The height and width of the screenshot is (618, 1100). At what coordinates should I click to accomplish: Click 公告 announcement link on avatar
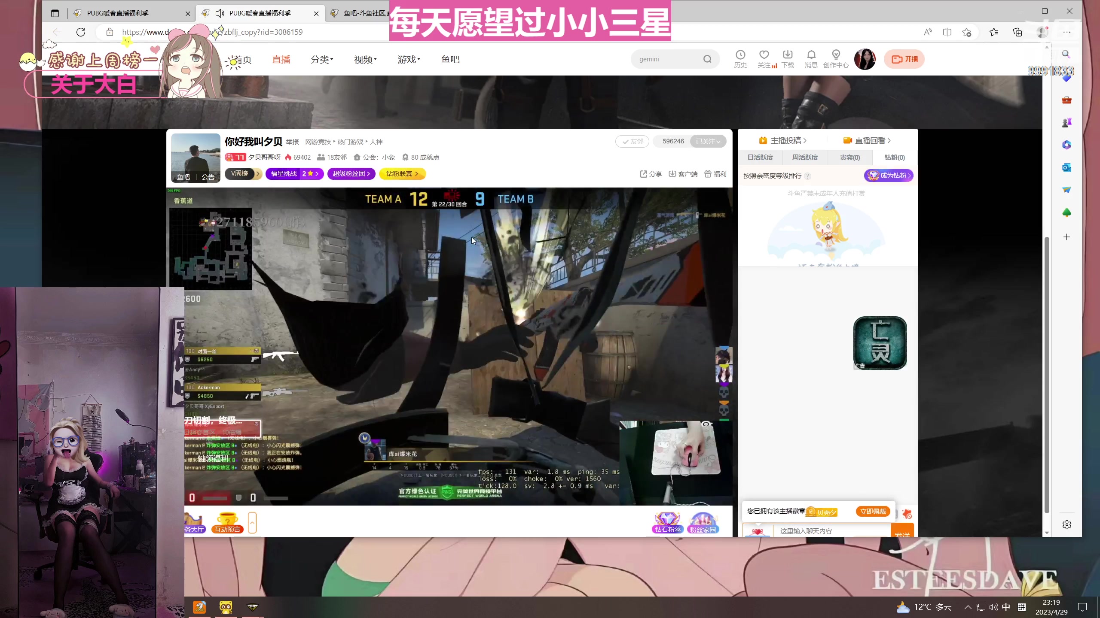(208, 177)
